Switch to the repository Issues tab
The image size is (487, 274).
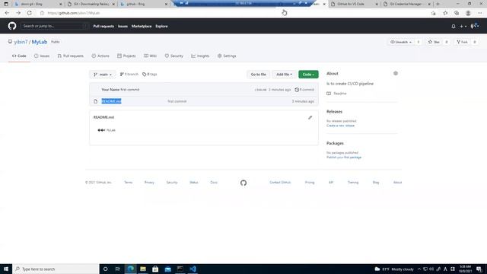(42, 56)
